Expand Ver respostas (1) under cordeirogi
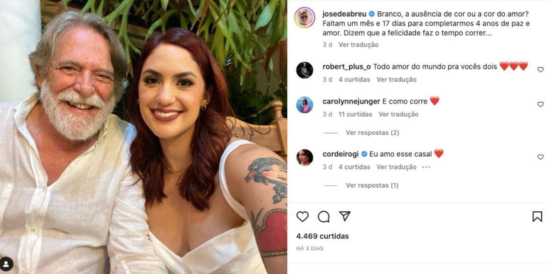Screen dimensions: 549x274 [x=372, y=185]
